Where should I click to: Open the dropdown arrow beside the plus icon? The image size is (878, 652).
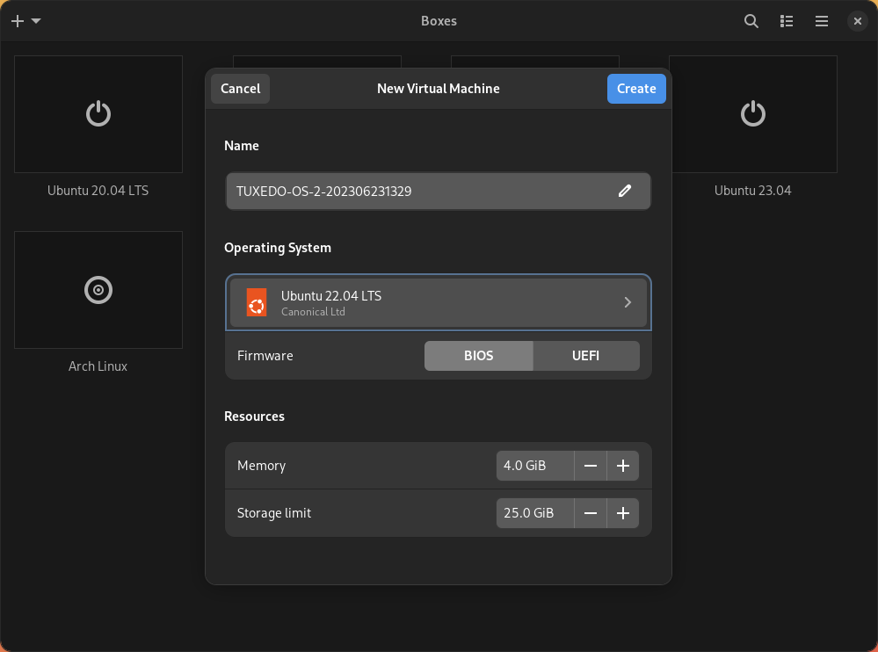(x=36, y=21)
